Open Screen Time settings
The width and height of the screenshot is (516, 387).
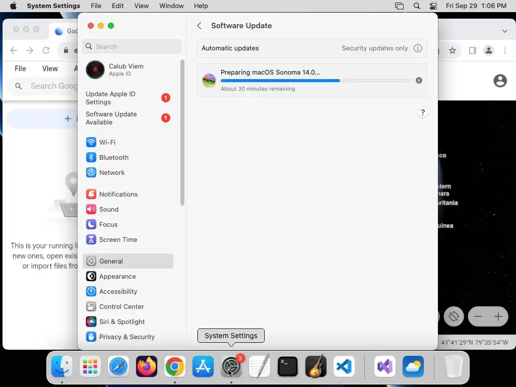point(127,239)
